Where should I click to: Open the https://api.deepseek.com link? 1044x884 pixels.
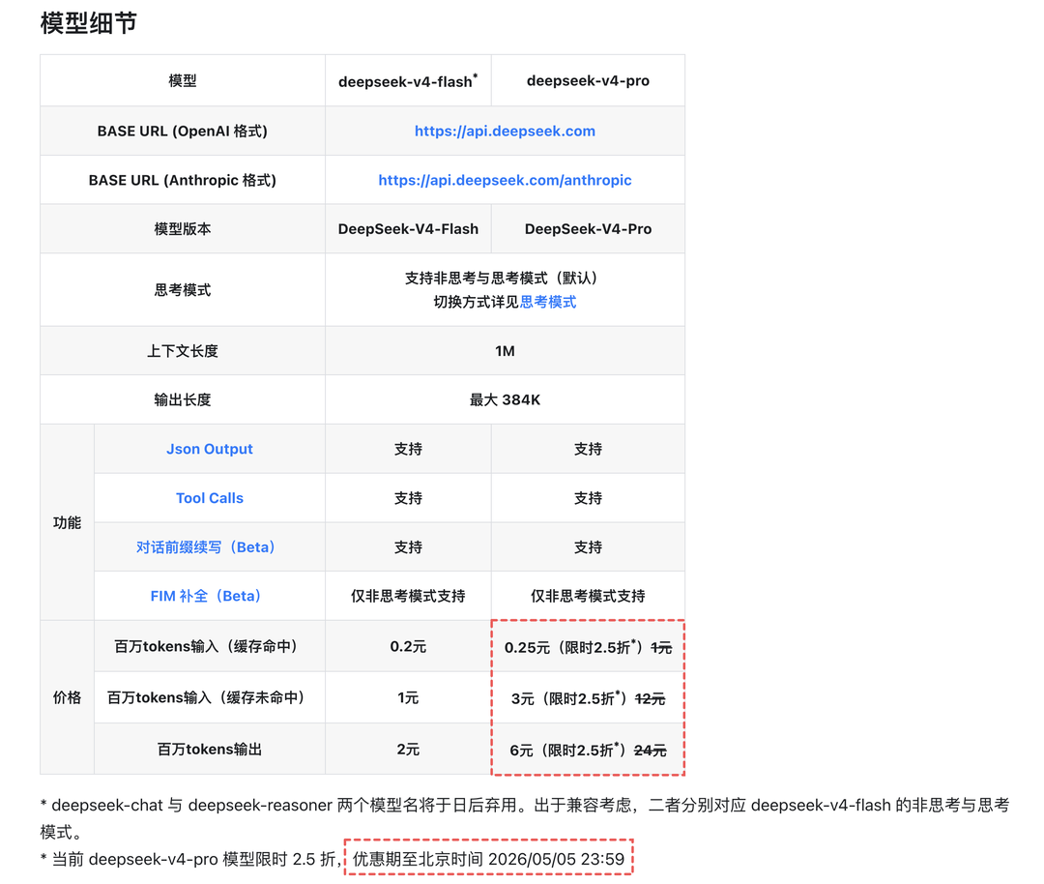(x=505, y=132)
